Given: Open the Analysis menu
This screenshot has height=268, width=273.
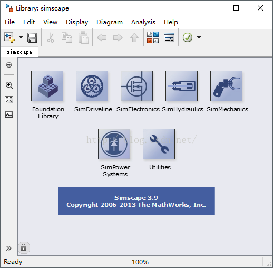Looking at the screenshot, I should pos(143,22).
